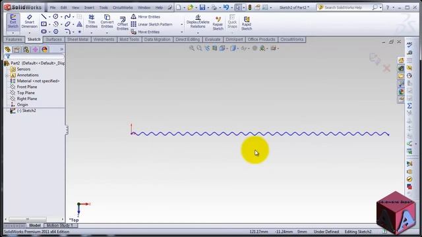Open the File menu
Image resolution: width=422 pixels, height=237 pixels.
click(x=53, y=7)
